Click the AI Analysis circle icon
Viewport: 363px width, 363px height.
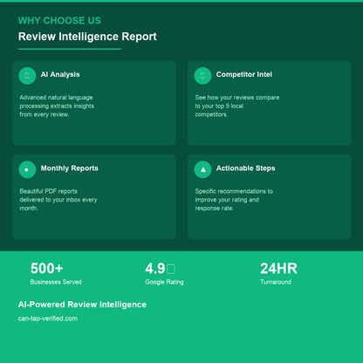27,76
